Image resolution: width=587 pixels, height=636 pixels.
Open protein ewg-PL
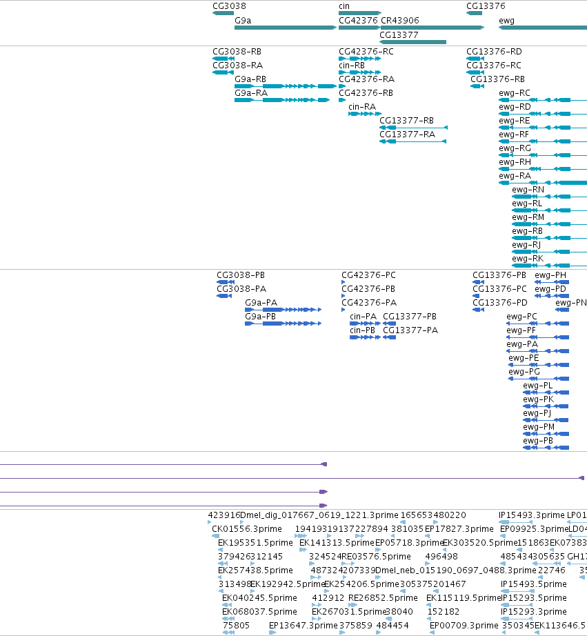[538, 386]
